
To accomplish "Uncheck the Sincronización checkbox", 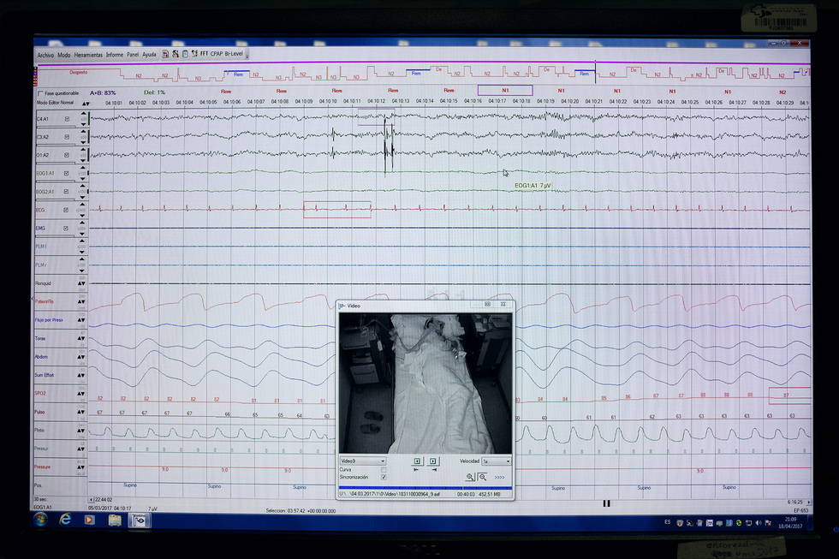I will [x=383, y=477].
